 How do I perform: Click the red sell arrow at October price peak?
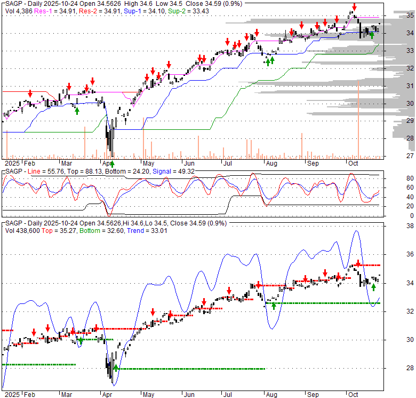click(x=354, y=8)
